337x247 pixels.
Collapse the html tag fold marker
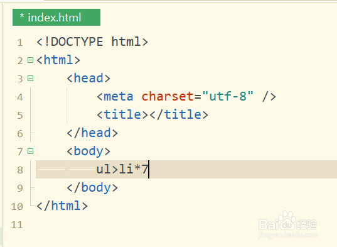[x=31, y=60]
